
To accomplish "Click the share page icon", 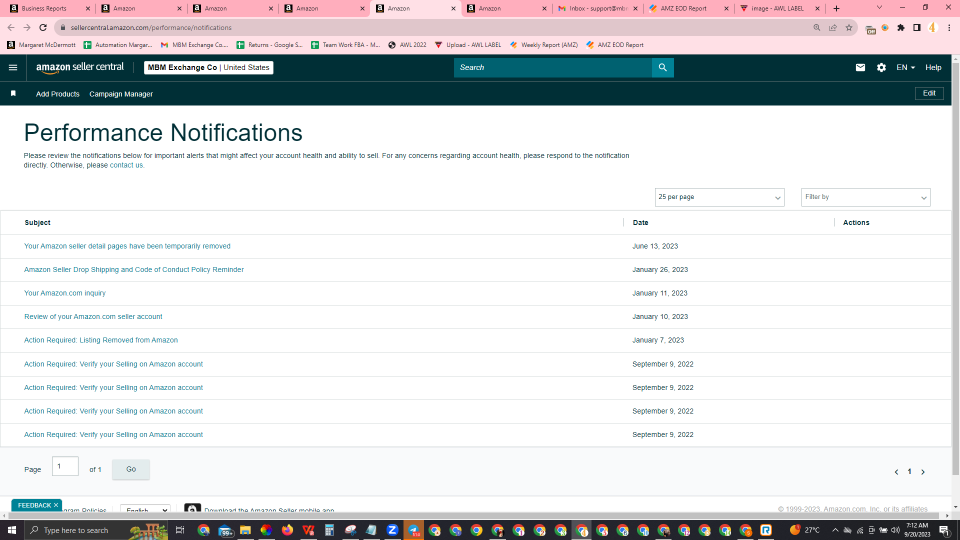I will 833,27.
